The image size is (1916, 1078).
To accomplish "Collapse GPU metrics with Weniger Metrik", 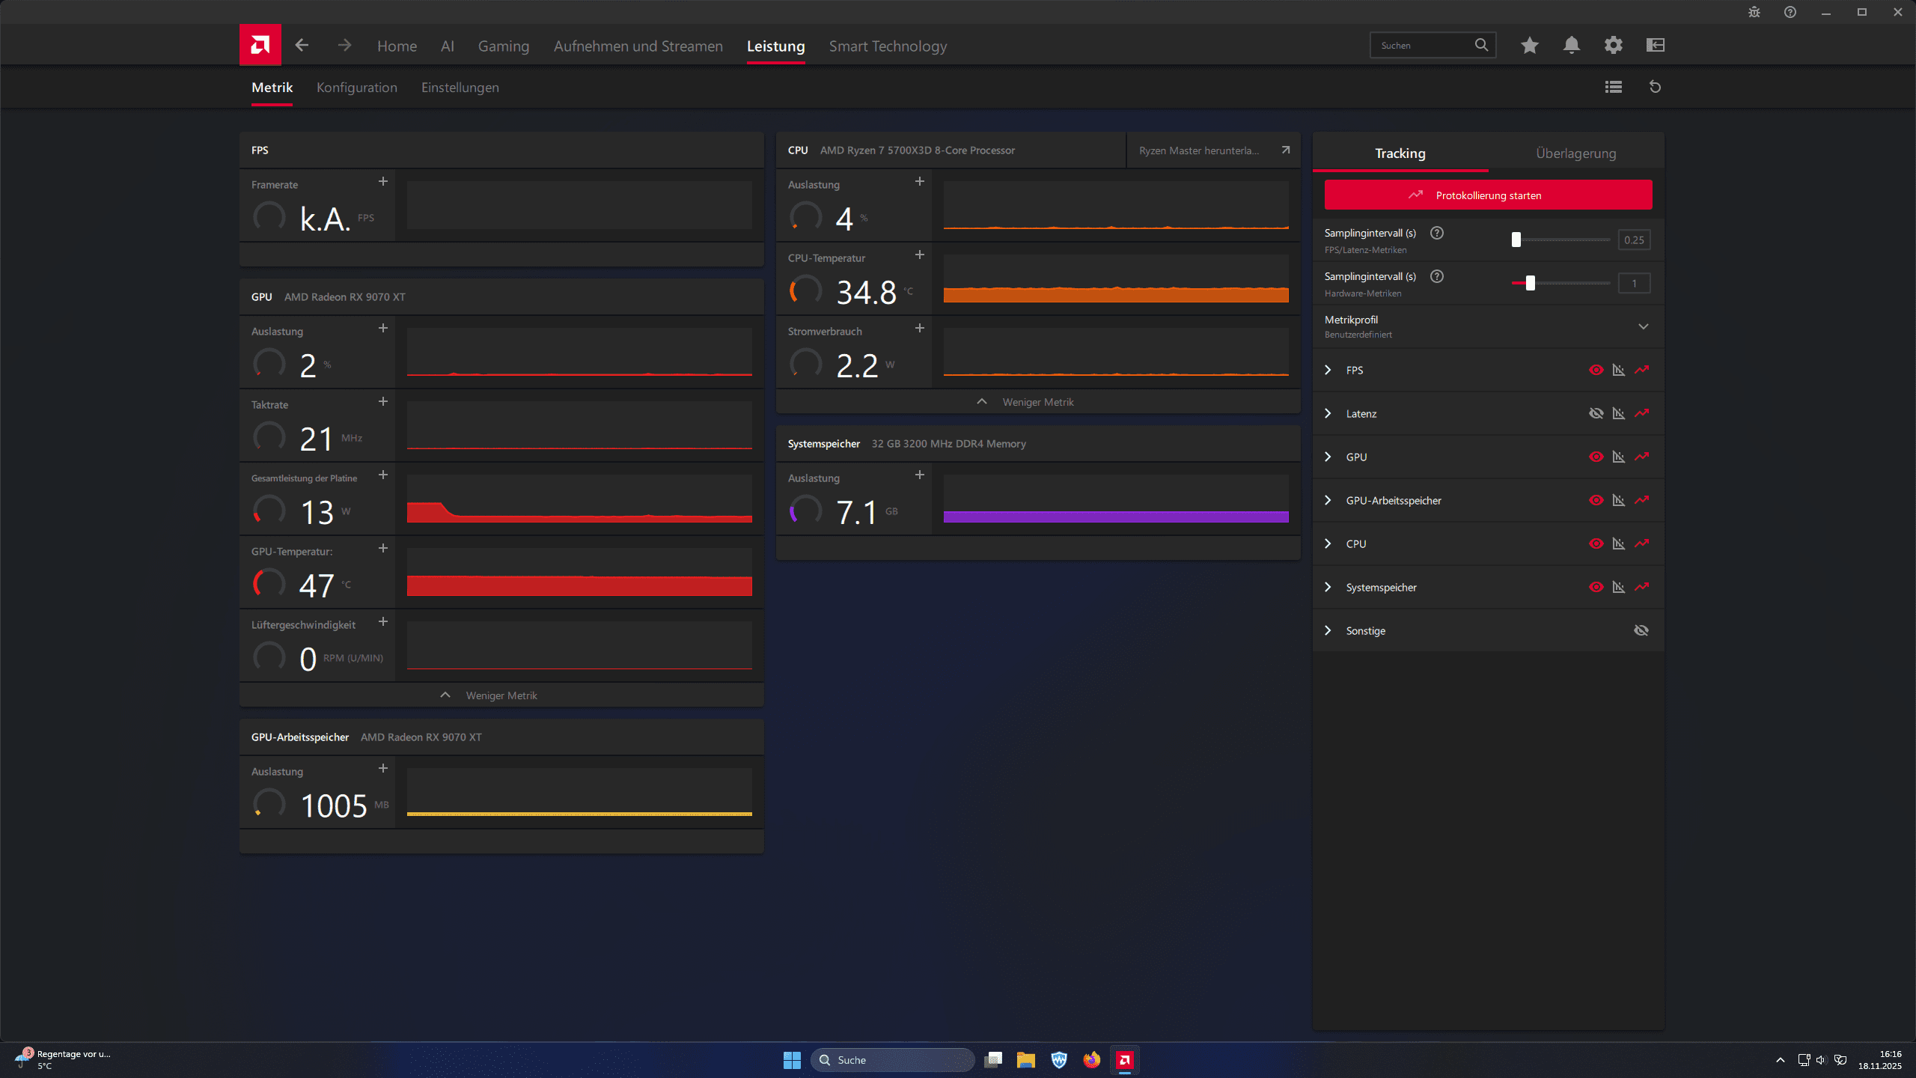I will coord(501,695).
